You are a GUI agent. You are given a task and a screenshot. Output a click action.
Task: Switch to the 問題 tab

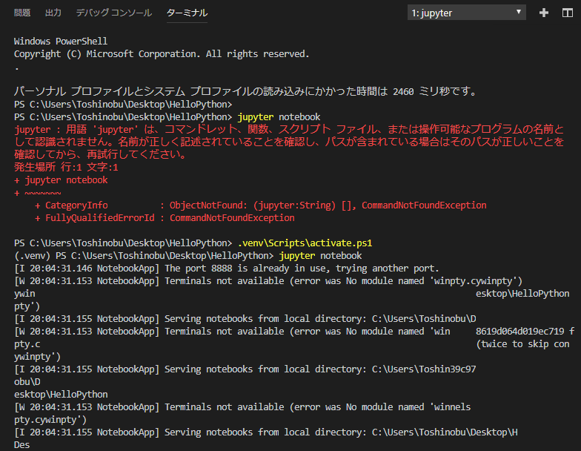click(22, 13)
